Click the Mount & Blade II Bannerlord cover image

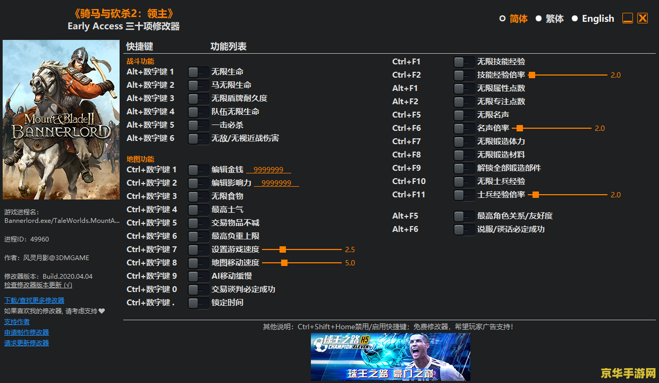click(61, 120)
